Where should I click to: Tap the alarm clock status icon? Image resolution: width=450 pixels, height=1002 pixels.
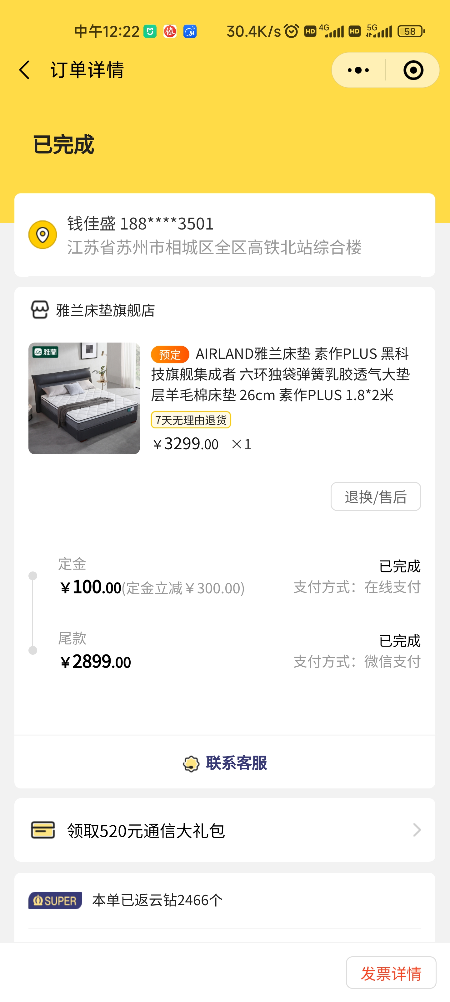tap(291, 31)
